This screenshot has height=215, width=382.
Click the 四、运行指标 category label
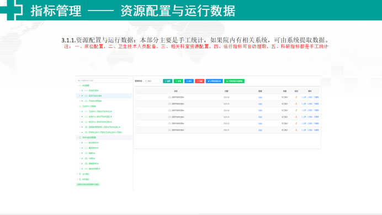tap(84, 174)
